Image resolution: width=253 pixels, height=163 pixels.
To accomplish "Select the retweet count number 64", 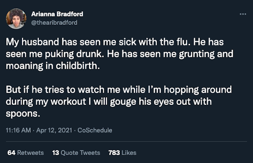I will click(11, 153).
